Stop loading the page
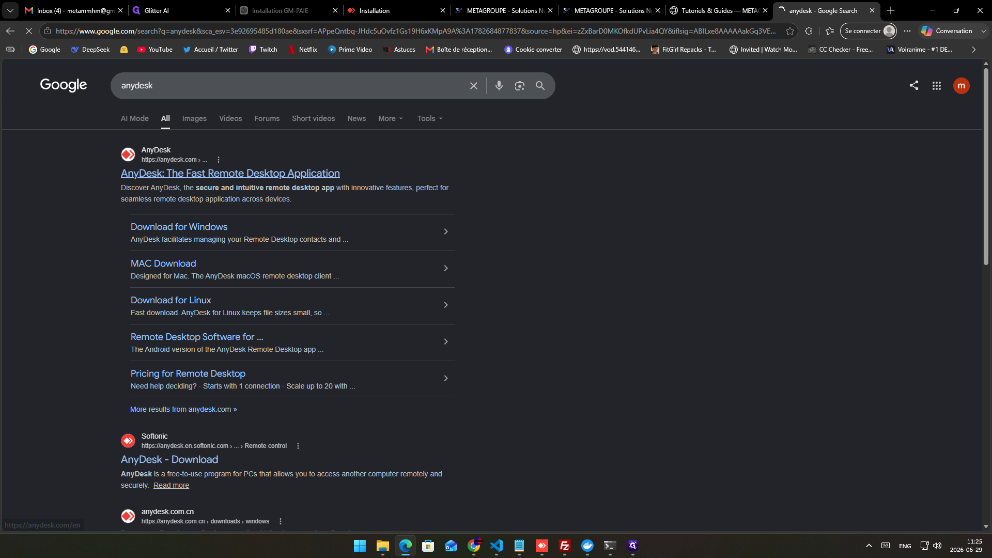The width and height of the screenshot is (992, 558). (x=29, y=31)
